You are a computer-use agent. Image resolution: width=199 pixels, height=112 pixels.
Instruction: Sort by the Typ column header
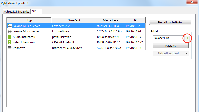29,20
